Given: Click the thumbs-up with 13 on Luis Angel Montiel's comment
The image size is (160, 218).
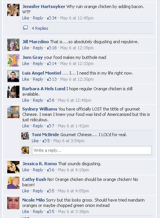Looking at the screenshot, I should pos(49,79).
